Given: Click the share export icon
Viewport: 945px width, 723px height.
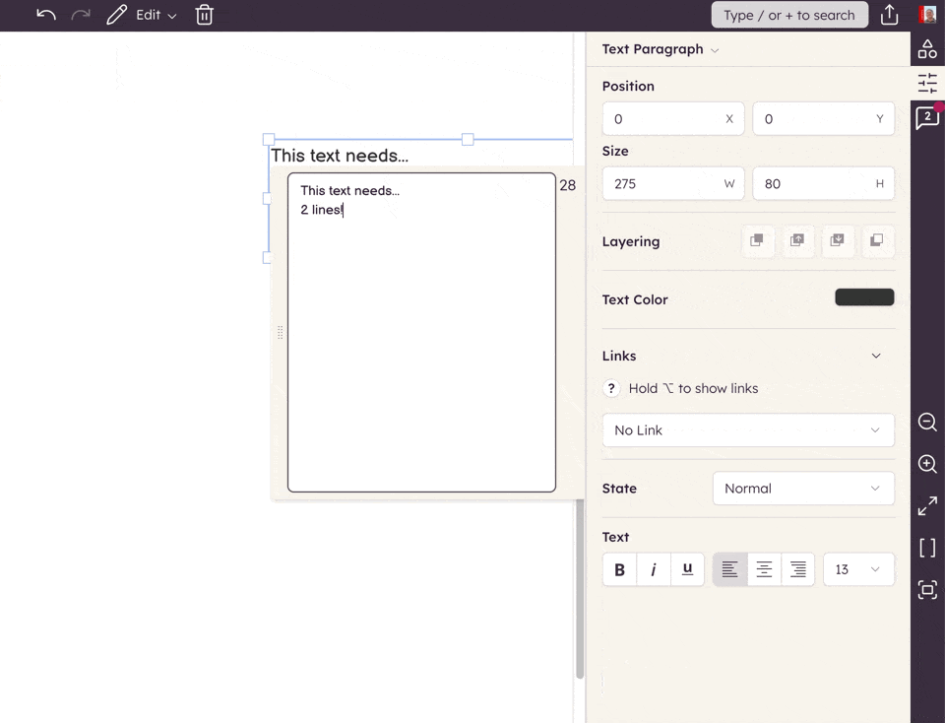Looking at the screenshot, I should tap(889, 15).
